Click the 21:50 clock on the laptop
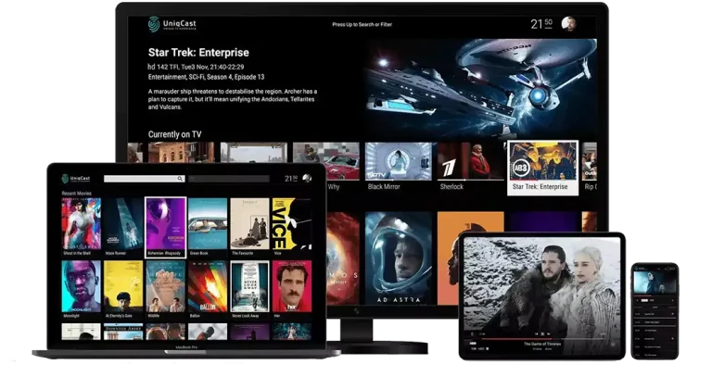The height and width of the screenshot is (377, 712). point(291,178)
